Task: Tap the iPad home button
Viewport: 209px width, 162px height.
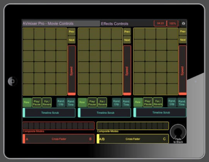Action: pos(12,81)
